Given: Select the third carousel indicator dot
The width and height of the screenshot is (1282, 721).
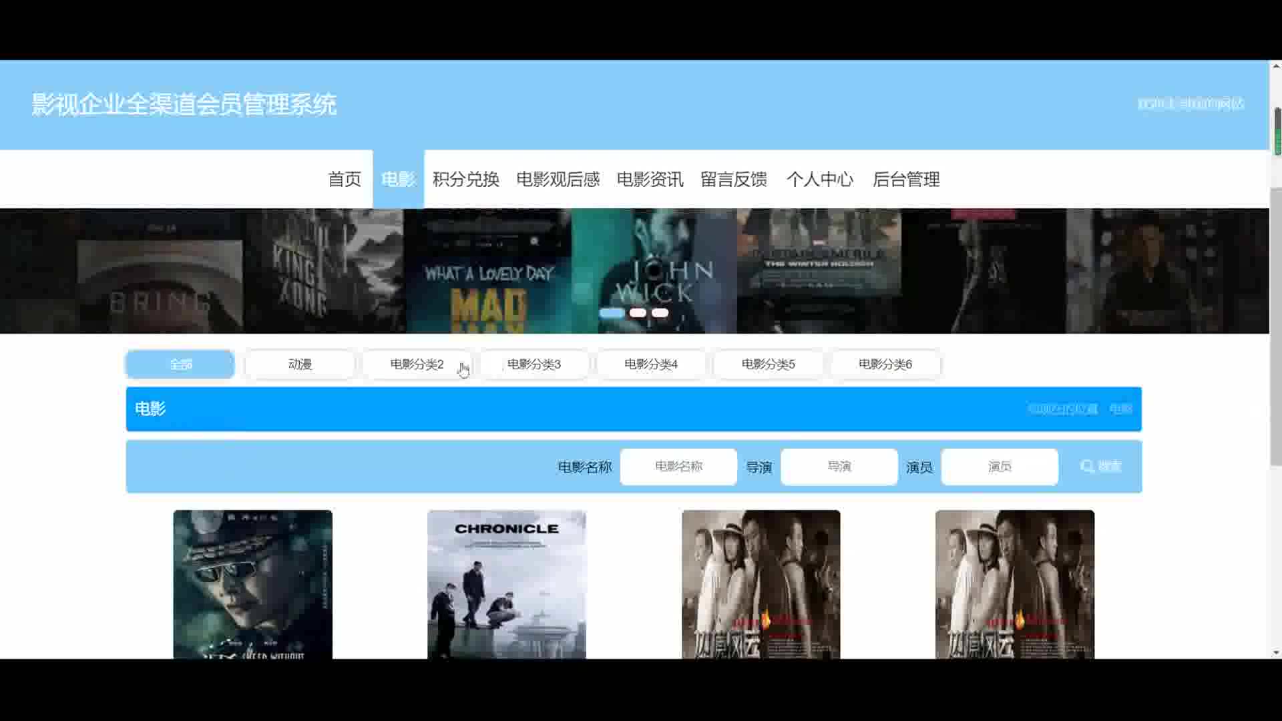Looking at the screenshot, I should click(660, 313).
